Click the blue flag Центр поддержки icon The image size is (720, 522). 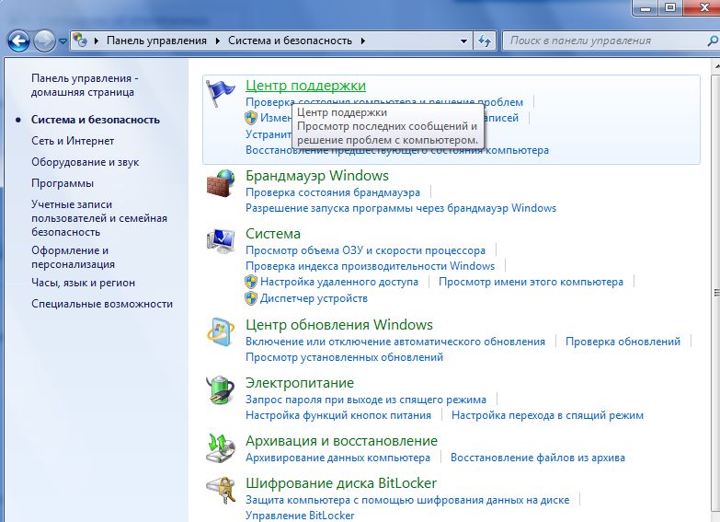coord(221,93)
